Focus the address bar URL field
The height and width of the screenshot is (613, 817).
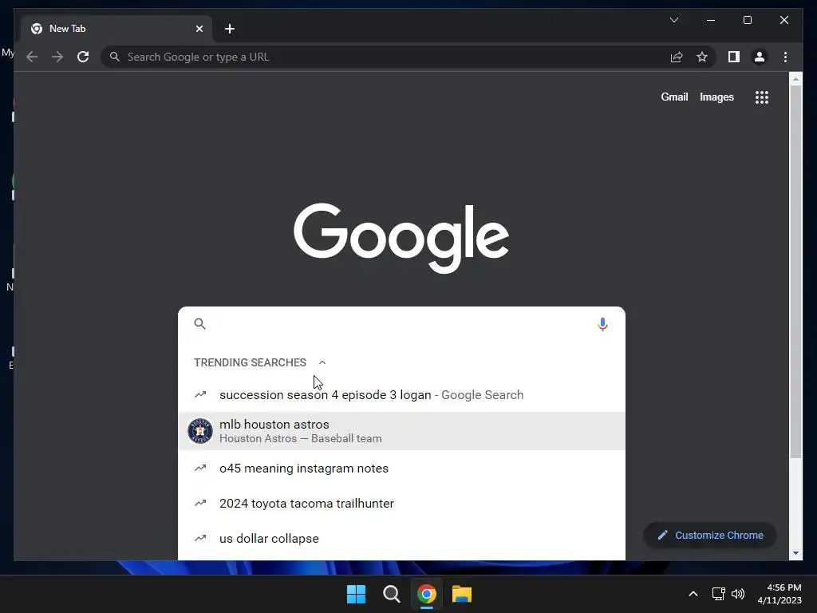(385, 57)
